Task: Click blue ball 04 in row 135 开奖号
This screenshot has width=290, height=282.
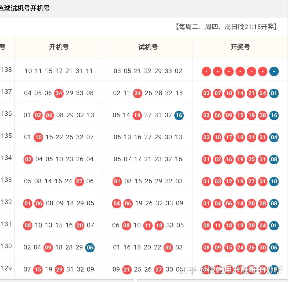Action: (x=274, y=137)
